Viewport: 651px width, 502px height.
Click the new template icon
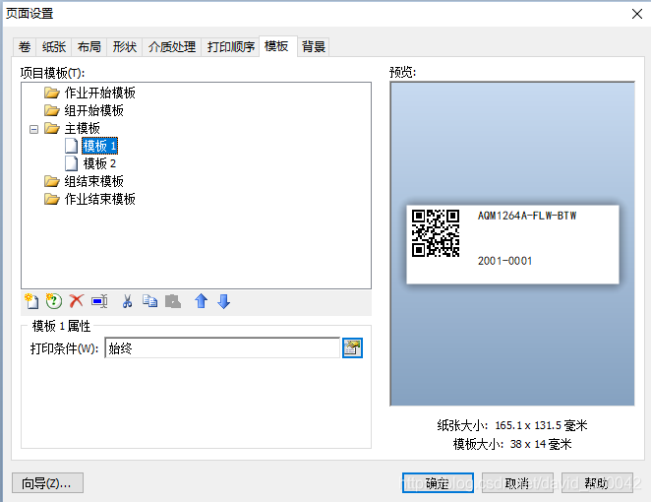pos(31,301)
